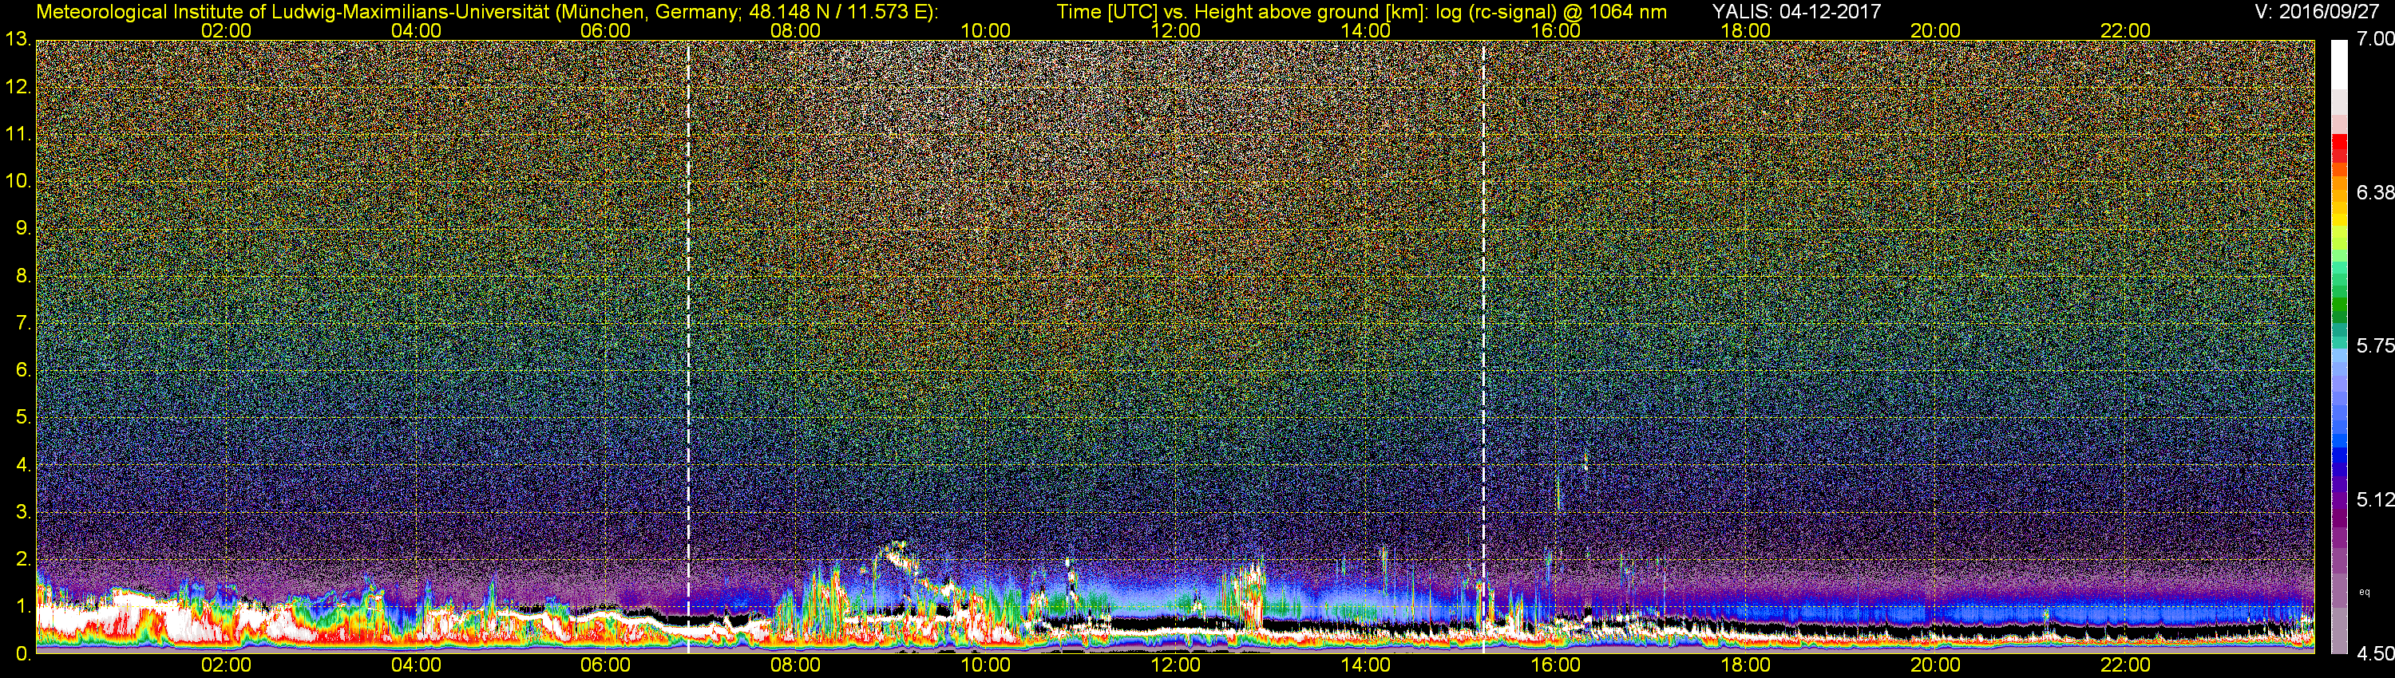Select the '7.' height axis label

coord(22,323)
